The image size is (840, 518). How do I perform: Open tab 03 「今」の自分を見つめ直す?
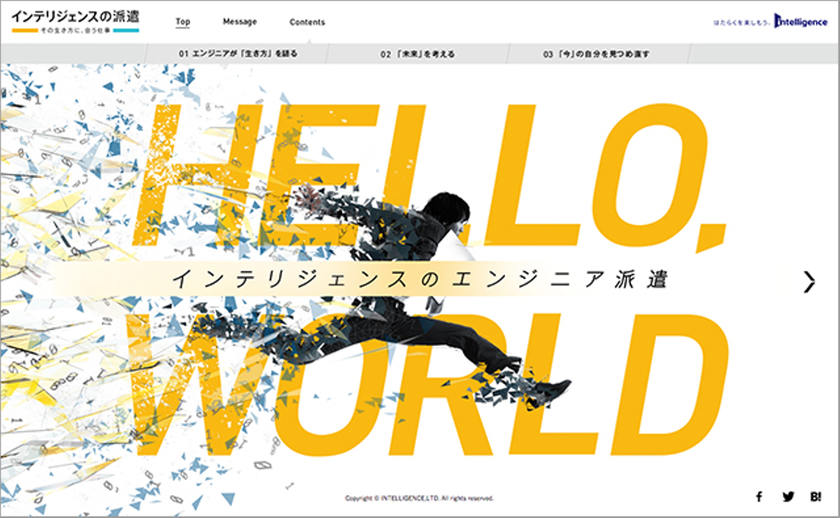[597, 54]
